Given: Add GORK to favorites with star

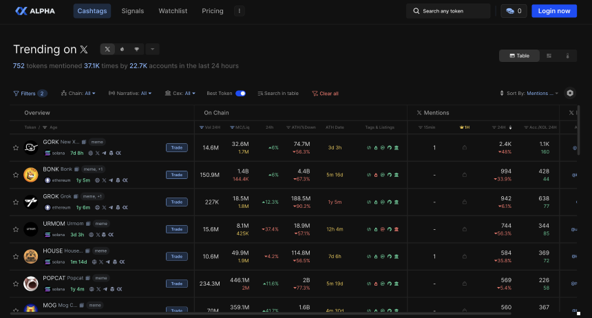Looking at the screenshot, I should pyautogui.click(x=15, y=148).
